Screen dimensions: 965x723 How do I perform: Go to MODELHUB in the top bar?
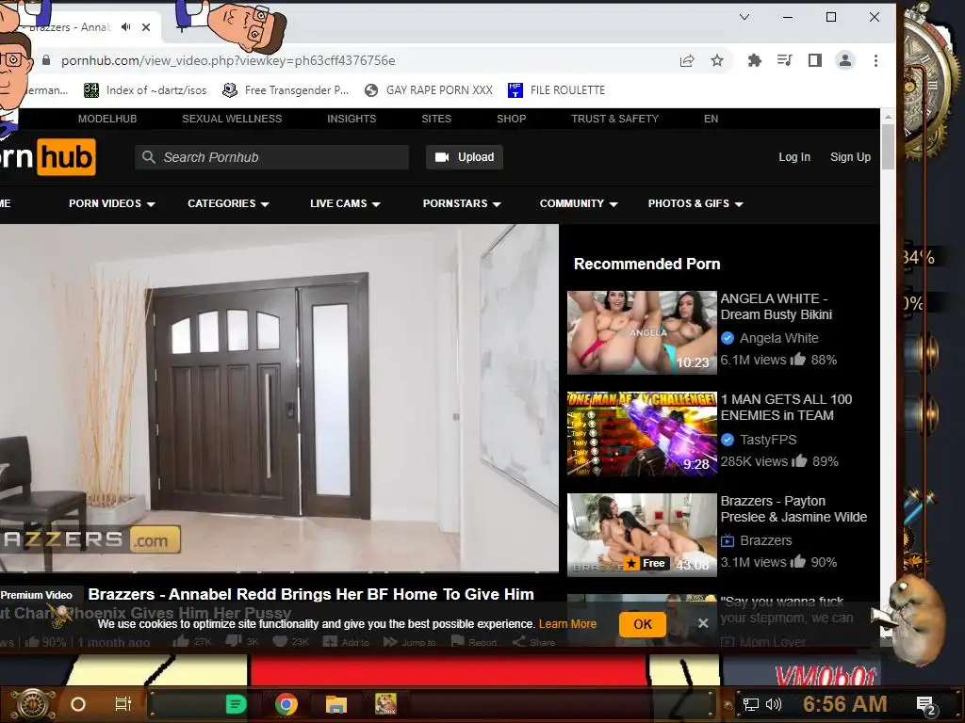click(107, 119)
